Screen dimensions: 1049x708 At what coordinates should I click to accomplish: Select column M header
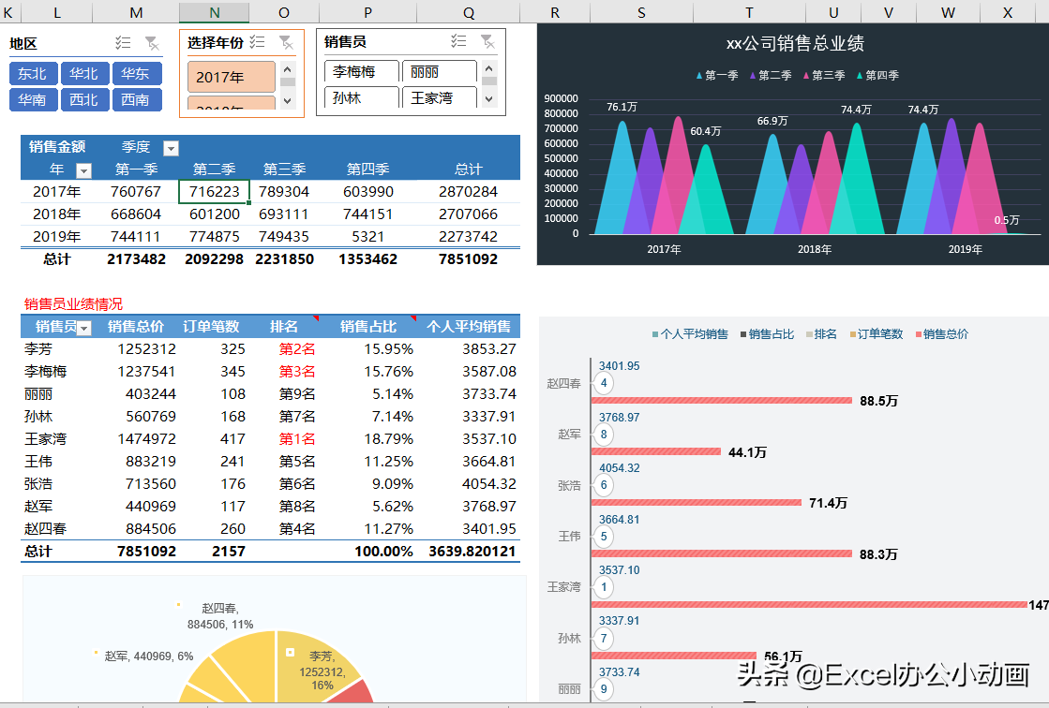(x=136, y=12)
